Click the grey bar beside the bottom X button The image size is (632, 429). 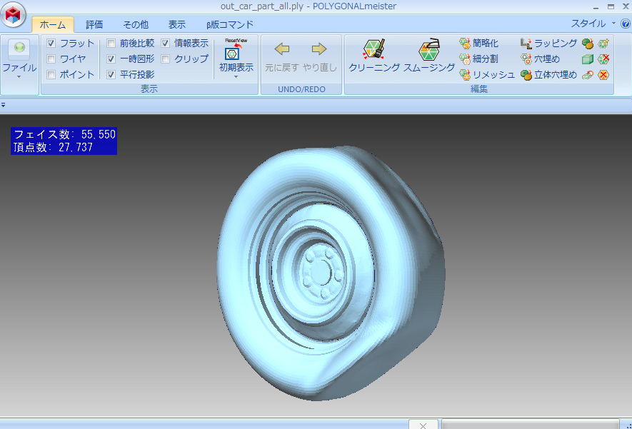point(531,425)
